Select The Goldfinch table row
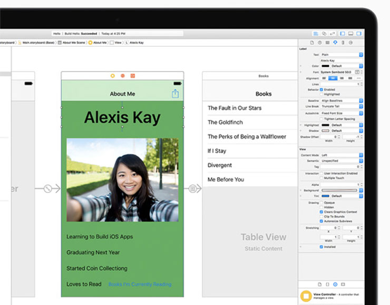Image resolution: width=390 pixels, height=305 pixels. click(250, 123)
